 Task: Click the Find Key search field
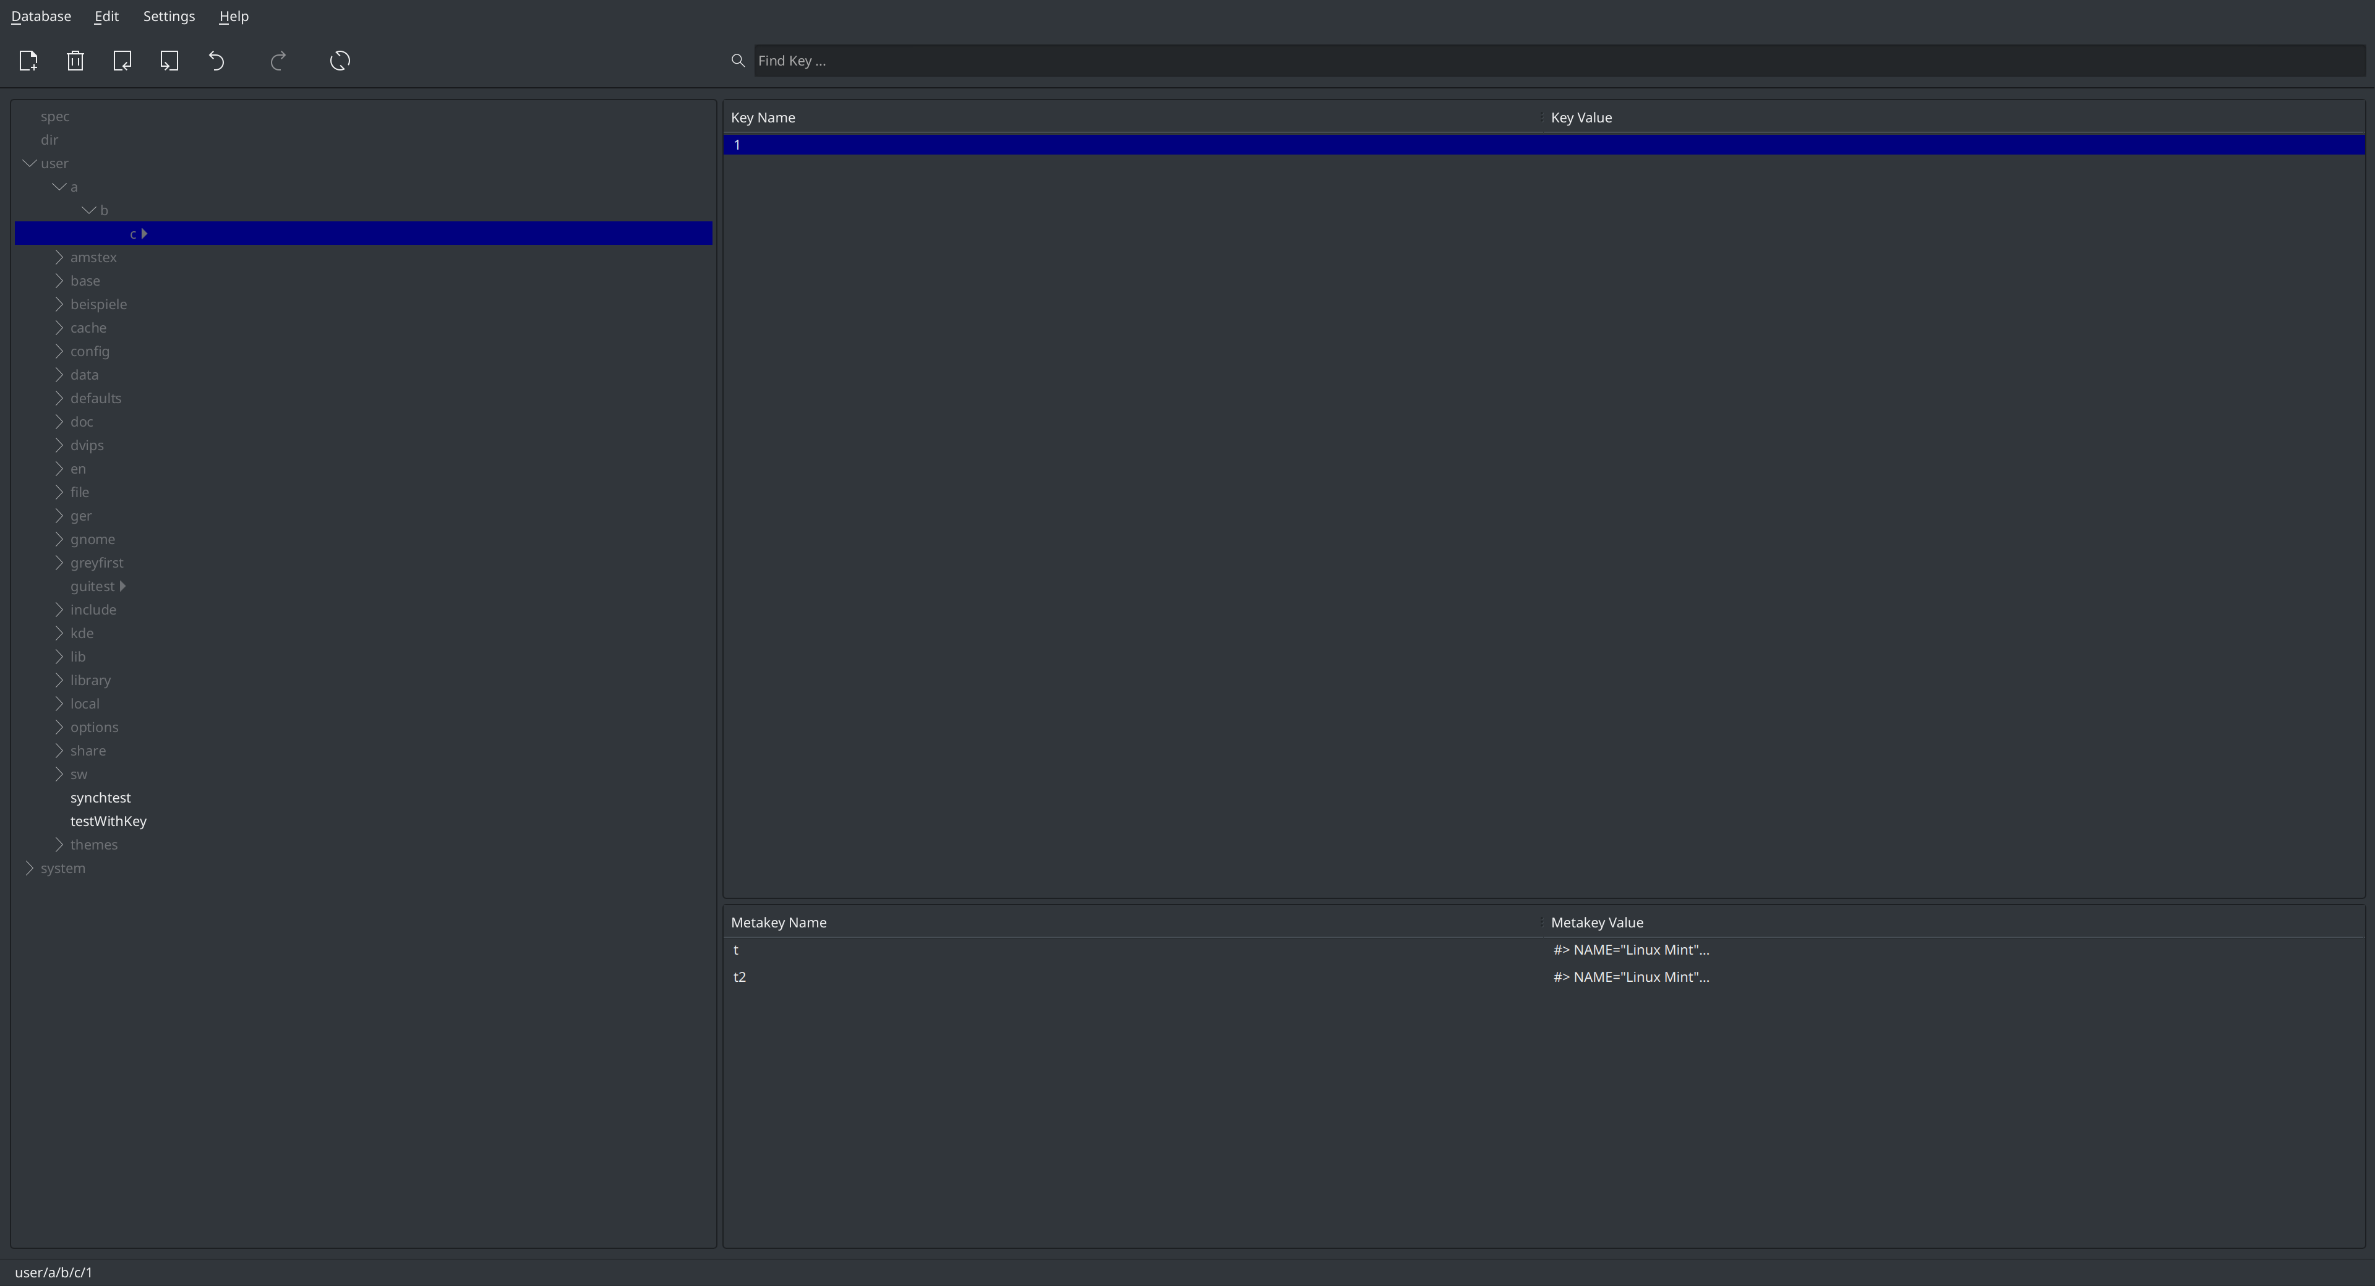click(1106, 60)
